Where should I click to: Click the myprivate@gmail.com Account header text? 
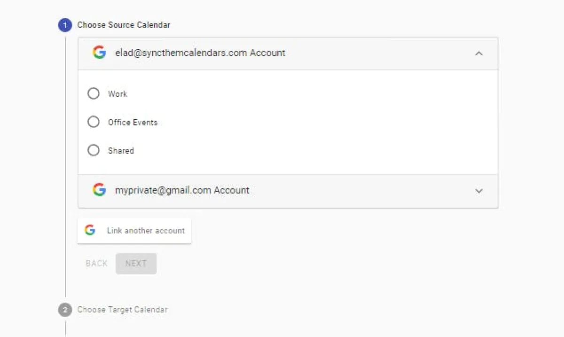[x=182, y=190]
